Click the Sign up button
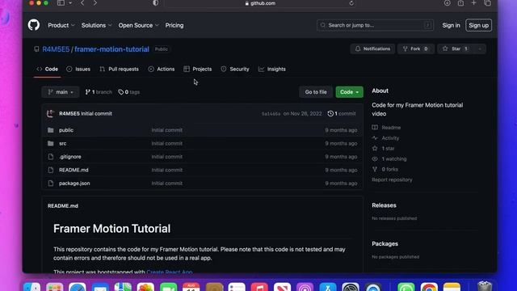Image resolution: width=517 pixels, height=291 pixels. tap(479, 25)
